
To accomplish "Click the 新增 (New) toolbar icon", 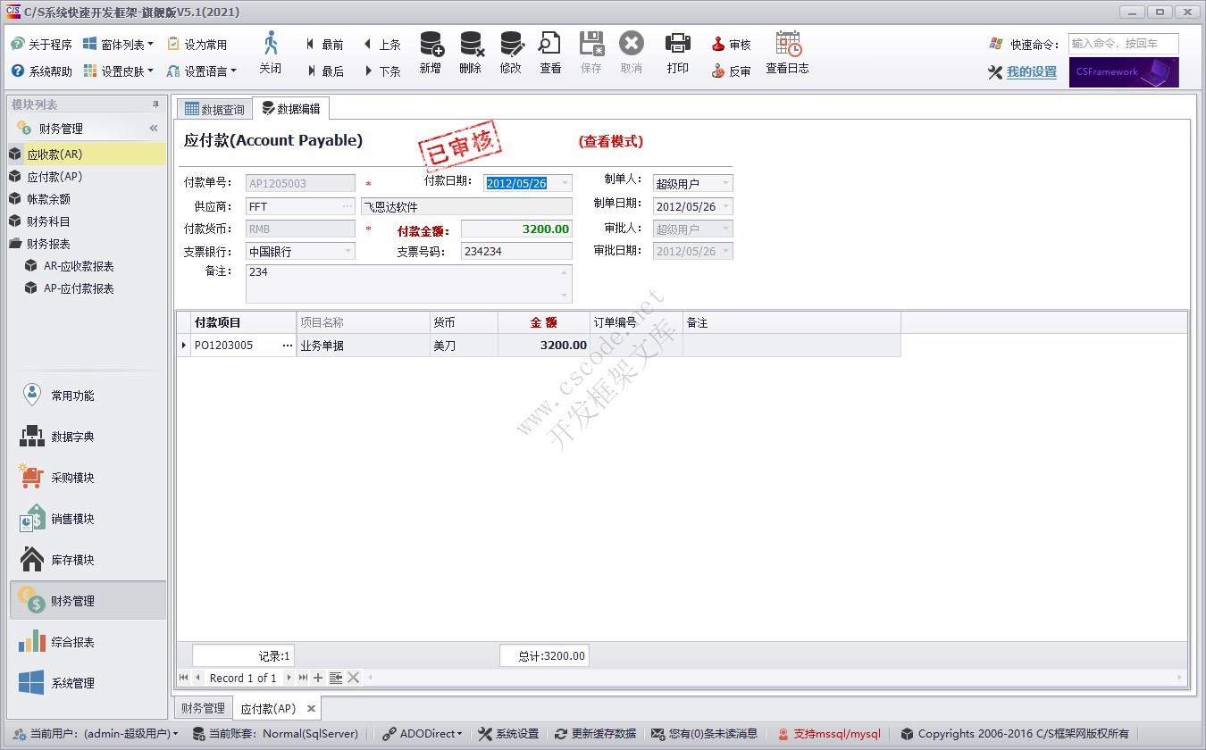I will (430, 55).
